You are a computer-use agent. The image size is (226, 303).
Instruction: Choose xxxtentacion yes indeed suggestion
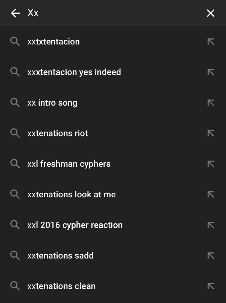(x=74, y=72)
